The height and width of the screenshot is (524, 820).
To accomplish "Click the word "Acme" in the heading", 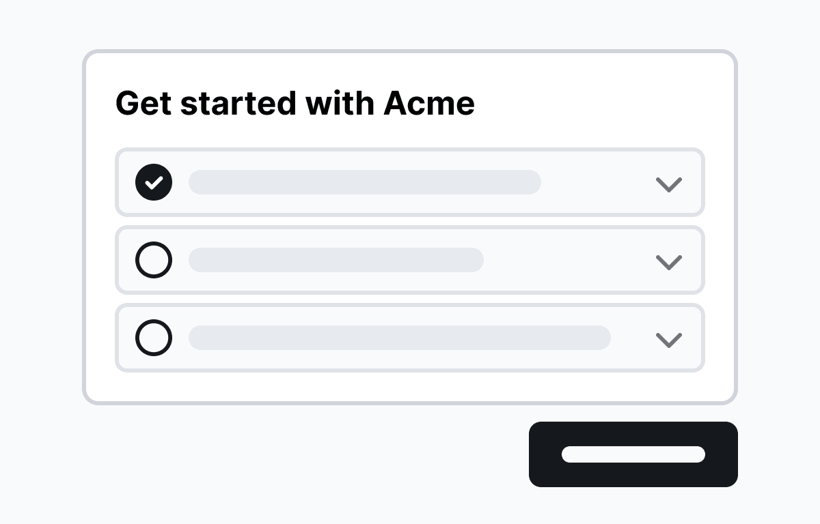I will (429, 104).
